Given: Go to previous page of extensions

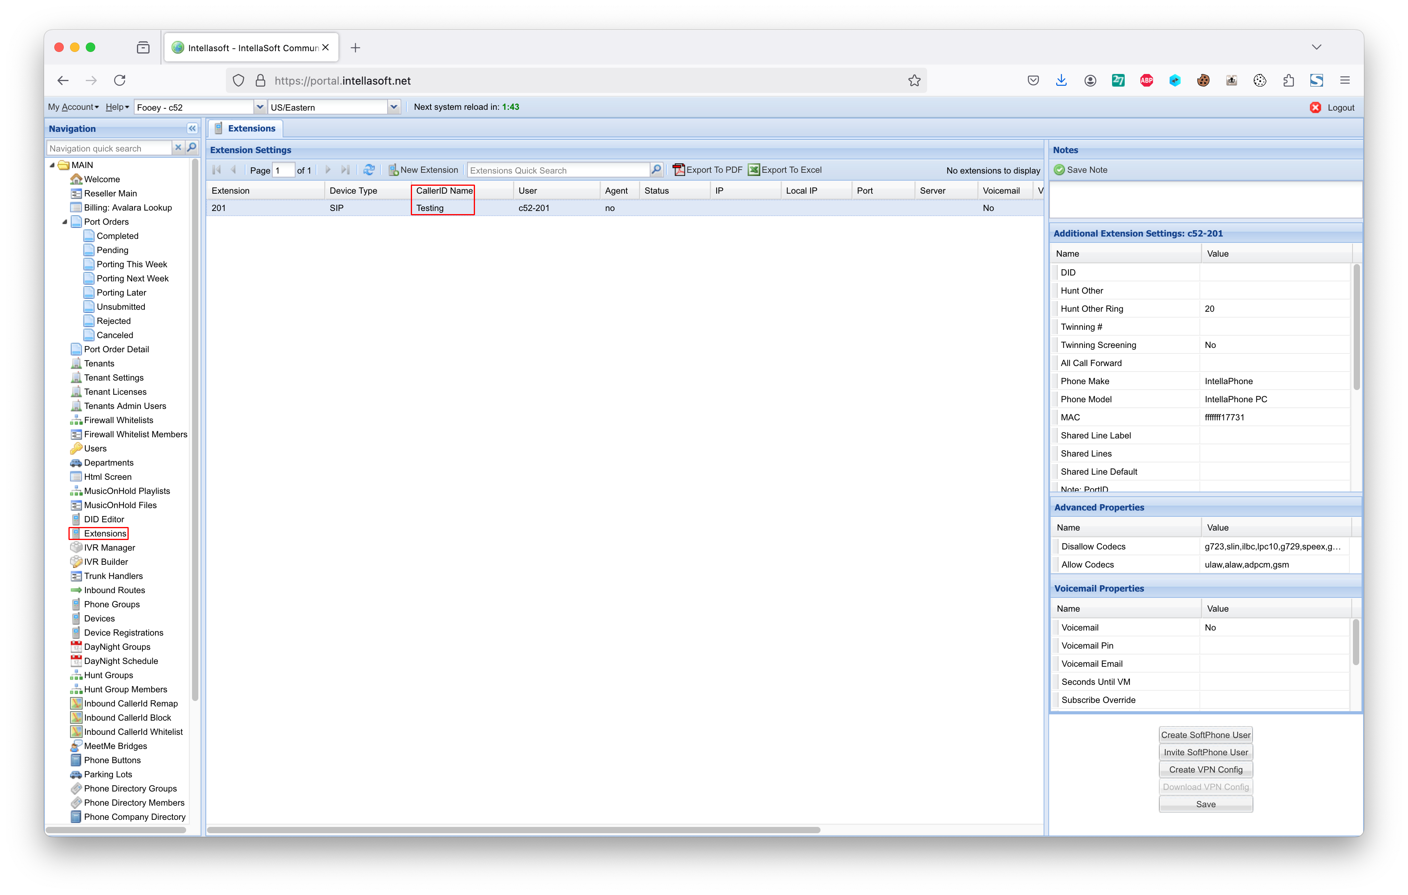Looking at the screenshot, I should pyautogui.click(x=233, y=170).
